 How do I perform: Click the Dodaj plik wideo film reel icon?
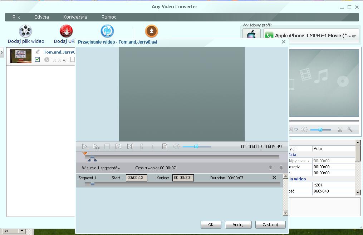pyautogui.click(x=25, y=31)
